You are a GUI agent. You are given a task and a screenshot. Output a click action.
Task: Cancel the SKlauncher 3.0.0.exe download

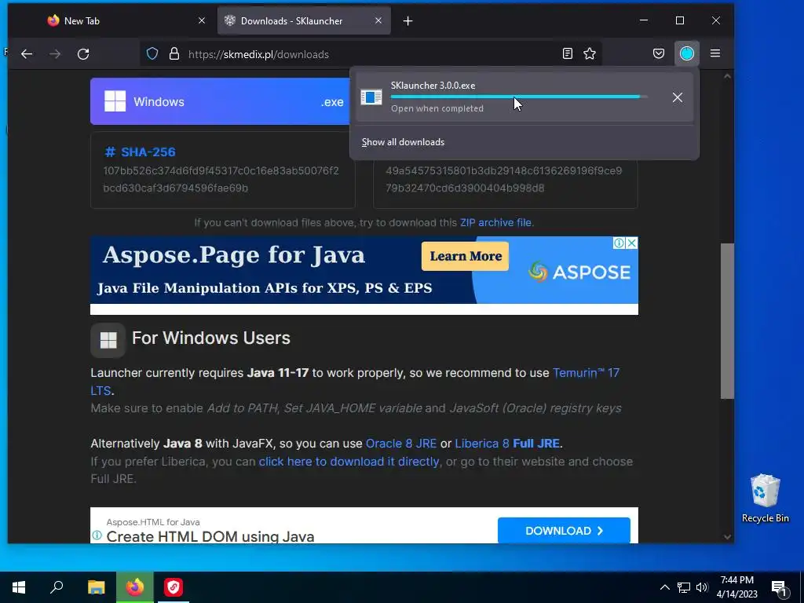pyautogui.click(x=678, y=97)
